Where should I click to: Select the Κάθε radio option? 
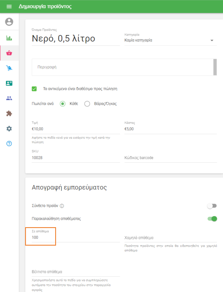click(63, 104)
